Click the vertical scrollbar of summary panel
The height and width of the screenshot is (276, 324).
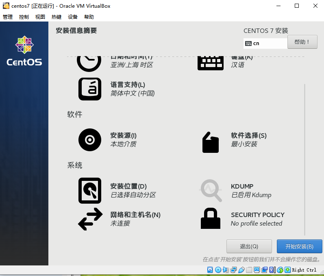coord(304,159)
